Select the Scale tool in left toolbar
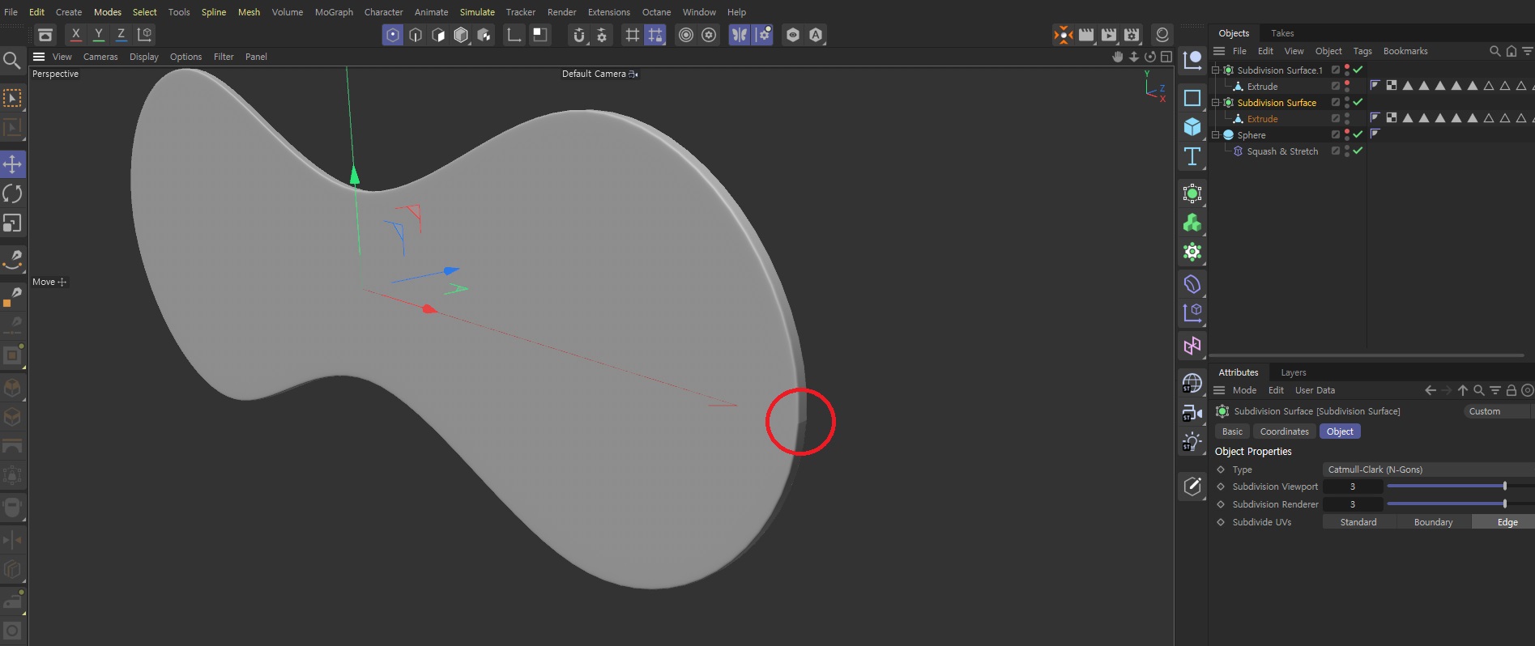This screenshot has width=1535, height=646. coord(12,223)
